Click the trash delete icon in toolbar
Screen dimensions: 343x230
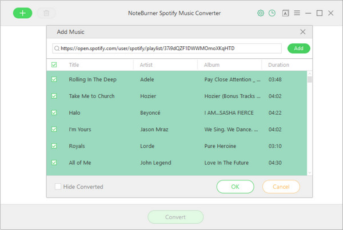46,13
